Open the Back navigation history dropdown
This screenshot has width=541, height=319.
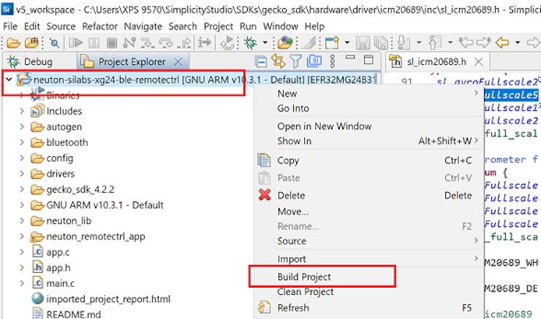click(518, 43)
